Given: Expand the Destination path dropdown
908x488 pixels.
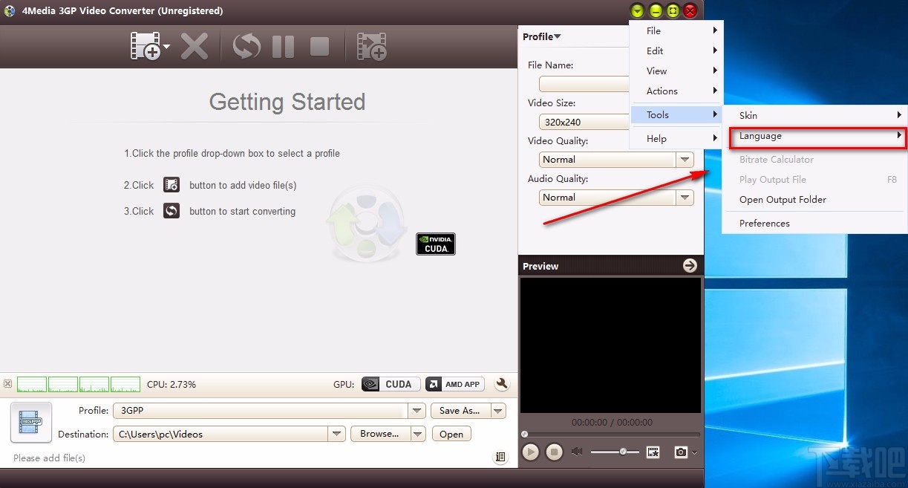Looking at the screenshot, I should (x=337, y=434).
